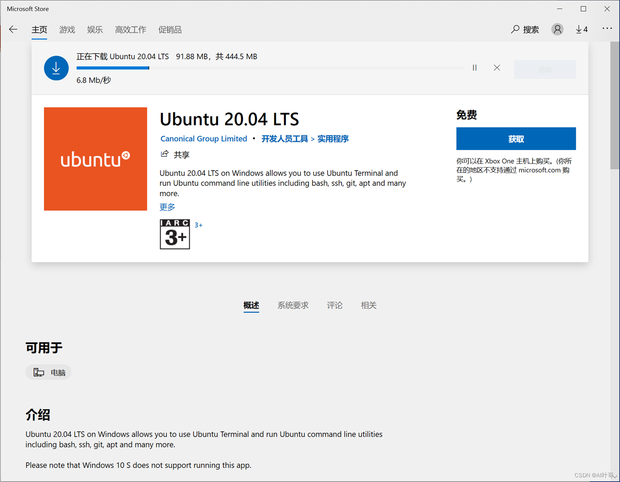Click the Windows 10 S support note

pyautogui.click(x=138, y=465)
